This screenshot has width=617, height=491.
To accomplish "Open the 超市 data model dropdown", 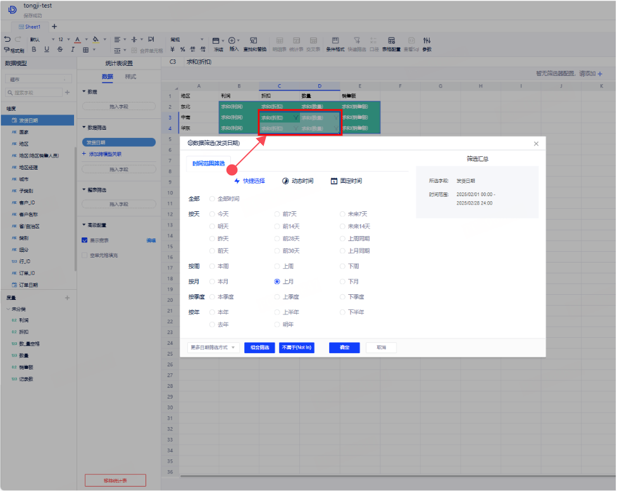I will click(39, 79).
